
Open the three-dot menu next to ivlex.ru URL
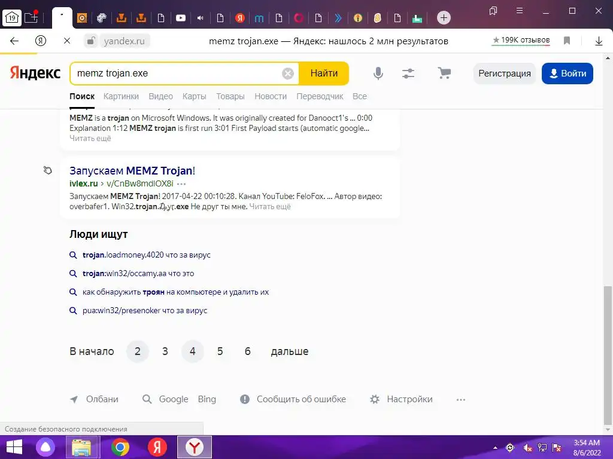pos(181,183)
